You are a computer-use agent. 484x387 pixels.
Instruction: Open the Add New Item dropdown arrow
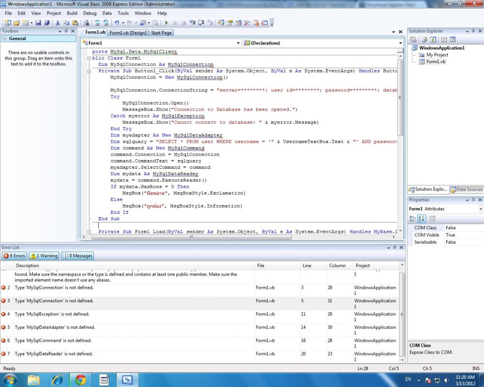(31, 23)
